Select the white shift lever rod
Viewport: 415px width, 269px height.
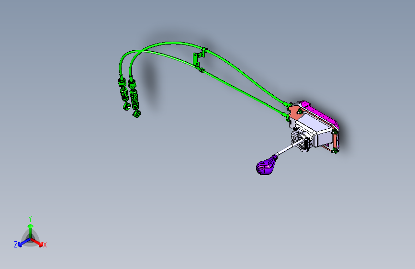coord(289,147)
